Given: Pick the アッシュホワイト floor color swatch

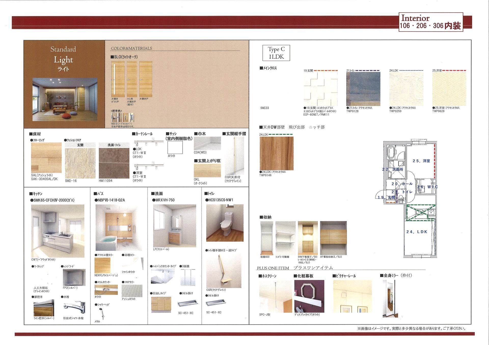Looking at the screenshot, I should (132, 291).
